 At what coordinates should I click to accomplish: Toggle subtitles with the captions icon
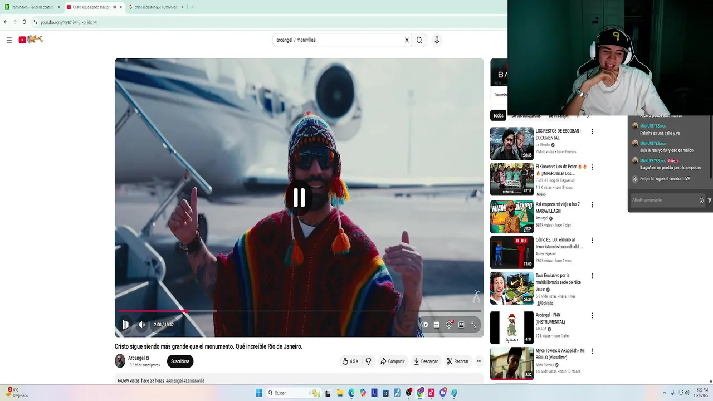click(x=437, y=325)
